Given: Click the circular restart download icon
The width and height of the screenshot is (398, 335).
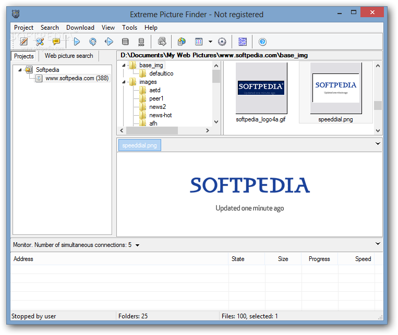Looking at the screenshot, I should 93,42.
